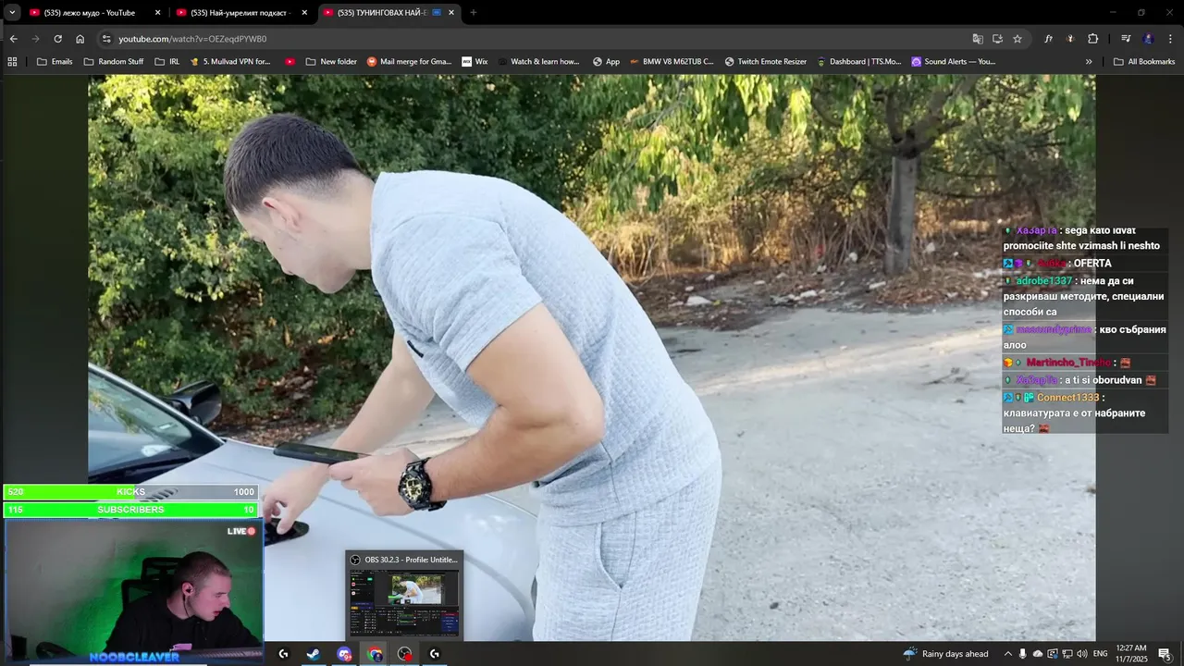Open the clock showing 12:27 AM
1184x666 pixels.
(1131, 654)
